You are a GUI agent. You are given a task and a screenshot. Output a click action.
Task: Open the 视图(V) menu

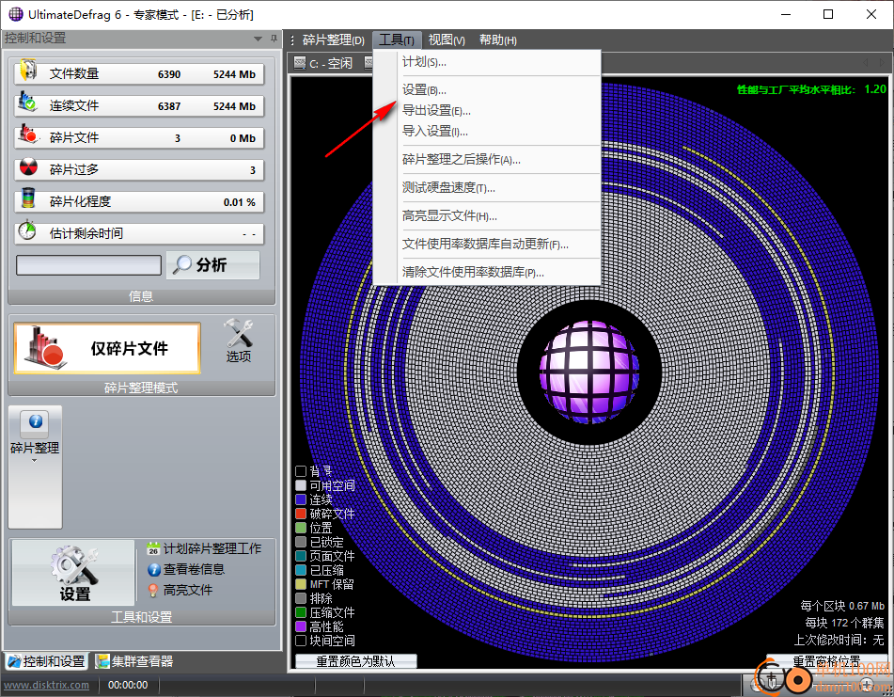point(447,40)
